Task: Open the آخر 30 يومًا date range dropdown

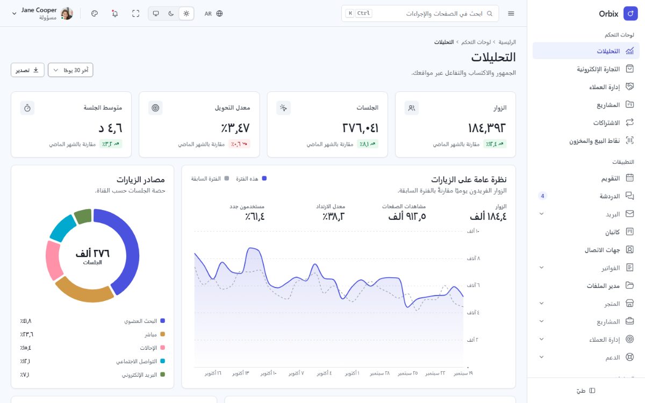Action: tap(70, 70)
